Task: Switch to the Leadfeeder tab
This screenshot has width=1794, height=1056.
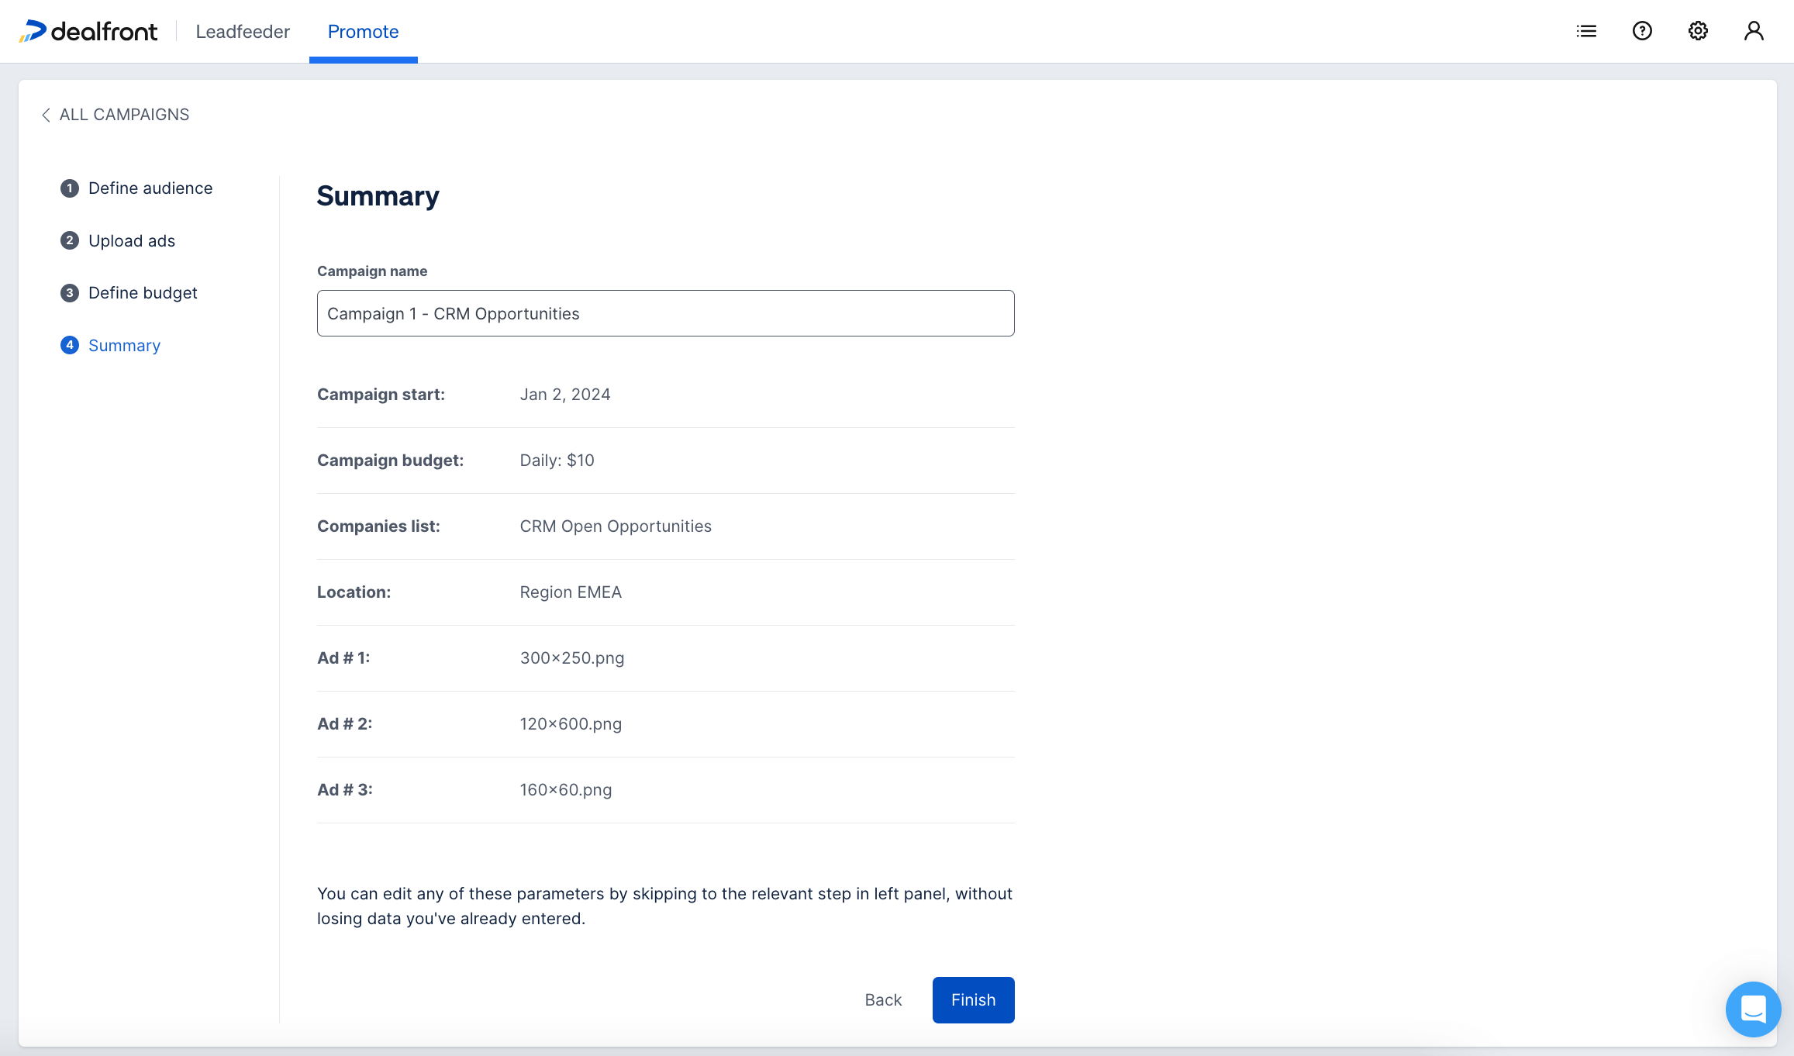Action: pyautogui.click(x=243, y=32)
